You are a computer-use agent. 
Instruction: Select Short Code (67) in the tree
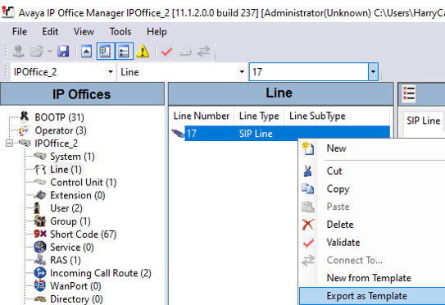83,234
